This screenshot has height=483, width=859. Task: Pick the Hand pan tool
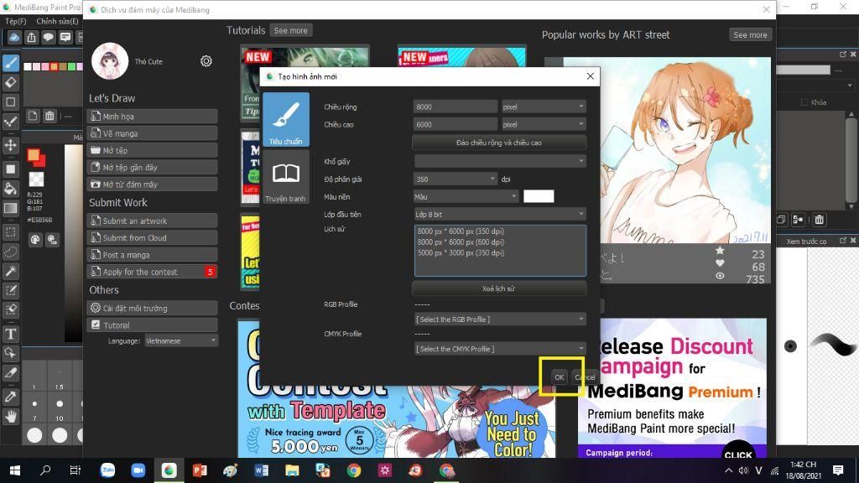pyautogui.click(x=10, y=417)
